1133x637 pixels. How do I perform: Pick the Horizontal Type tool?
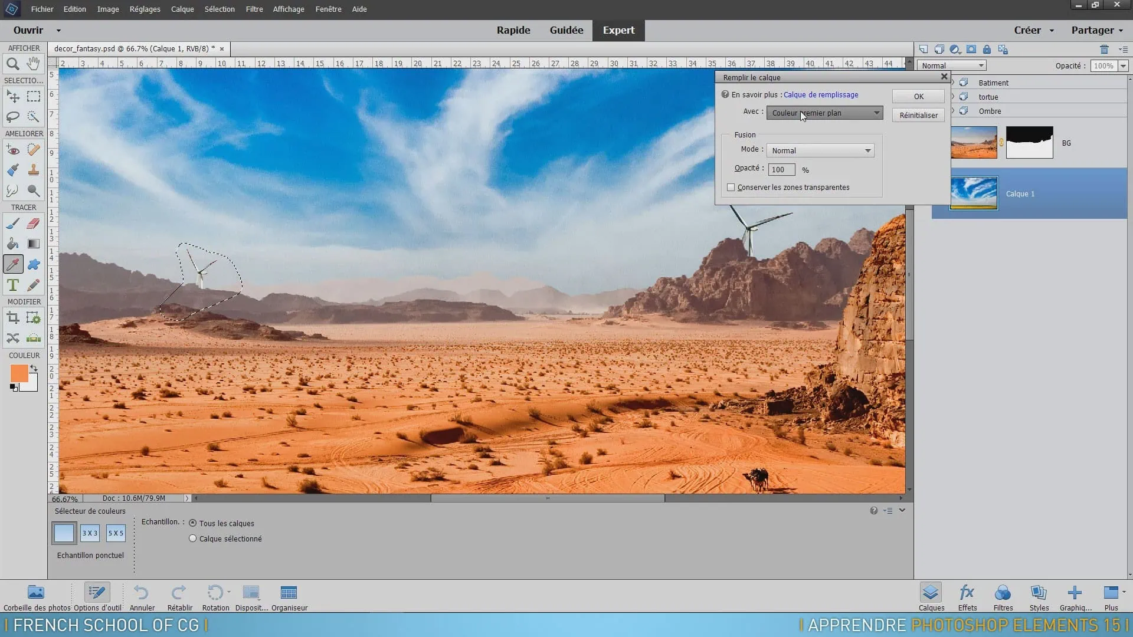tap(12, 285)
